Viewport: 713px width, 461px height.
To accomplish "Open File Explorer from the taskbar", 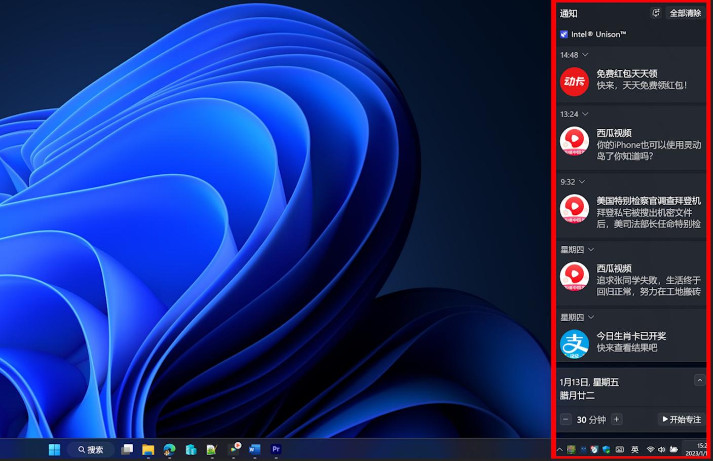I will 148,449.
